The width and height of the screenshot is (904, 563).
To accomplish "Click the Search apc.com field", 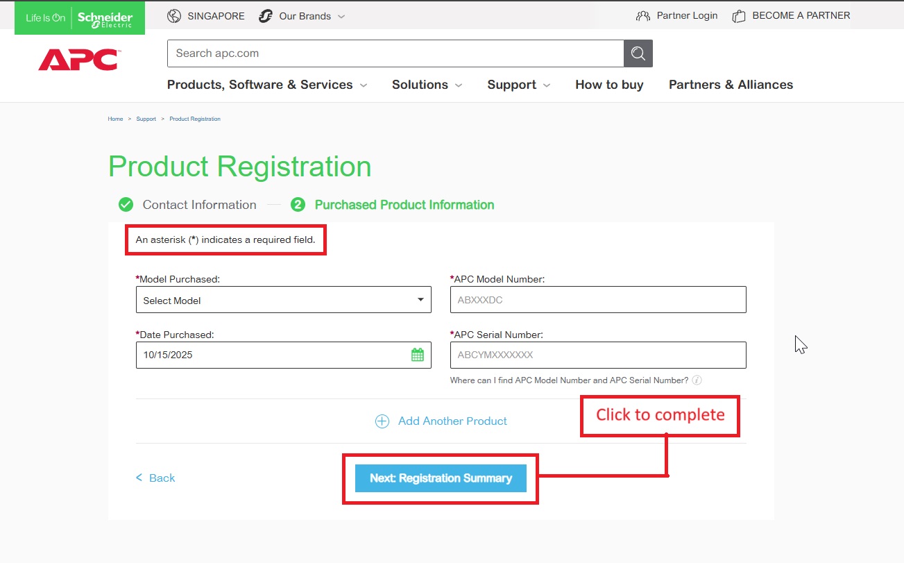I will (395, 53).
